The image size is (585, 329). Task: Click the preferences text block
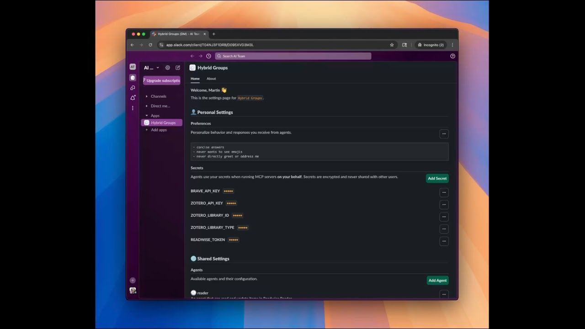coord(319,152)
